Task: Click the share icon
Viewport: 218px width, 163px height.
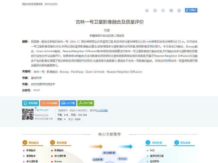Action: [163, 10]
